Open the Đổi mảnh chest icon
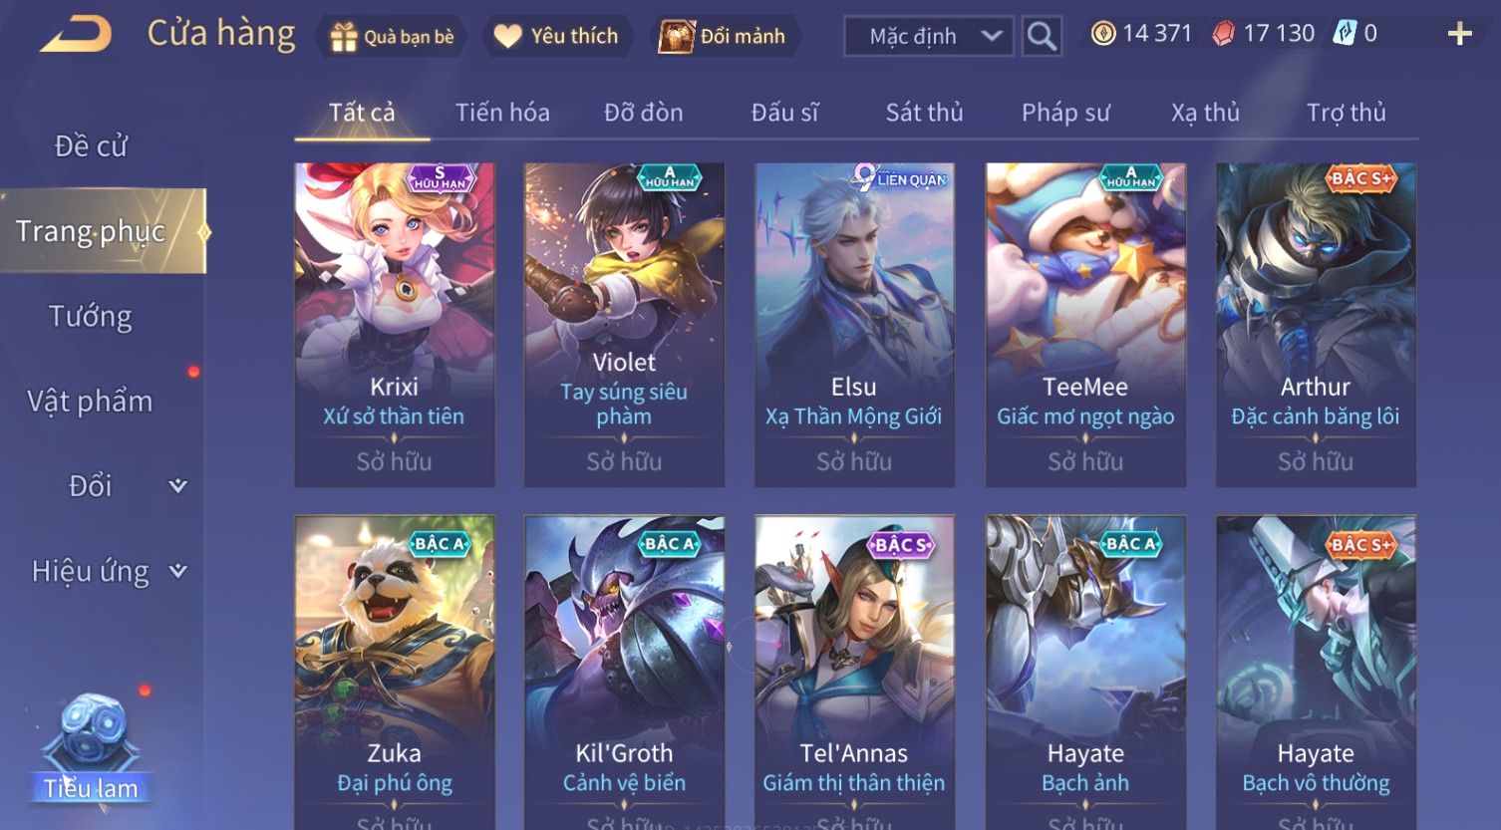 676,37
